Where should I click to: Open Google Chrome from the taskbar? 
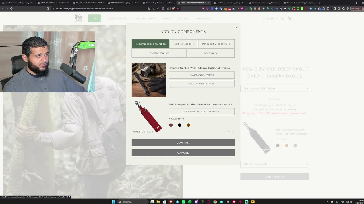point(215,202)
